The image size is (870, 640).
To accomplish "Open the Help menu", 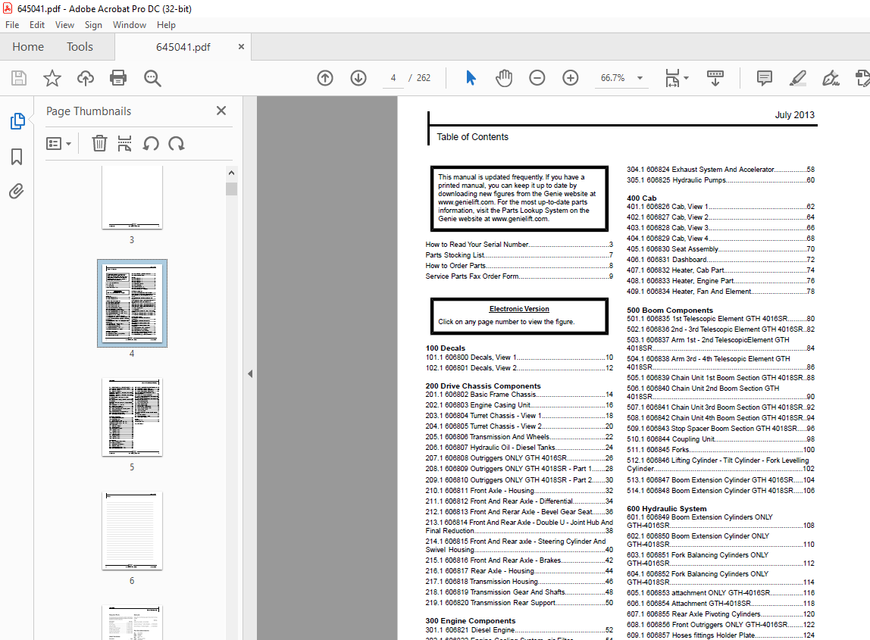I will 166,25.
